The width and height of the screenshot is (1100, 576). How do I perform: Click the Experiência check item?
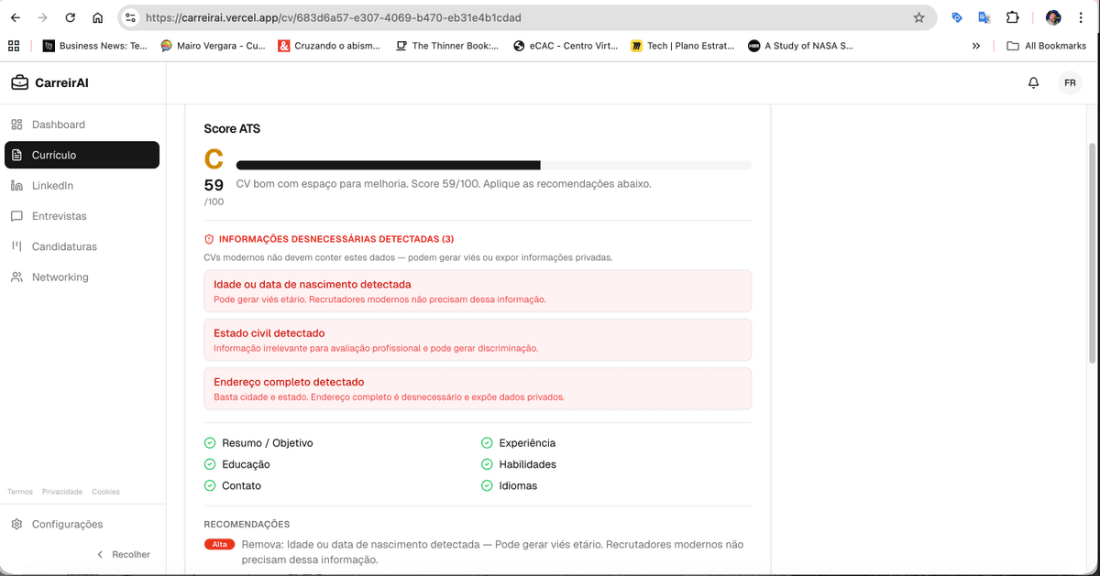(x=526, y=443)
